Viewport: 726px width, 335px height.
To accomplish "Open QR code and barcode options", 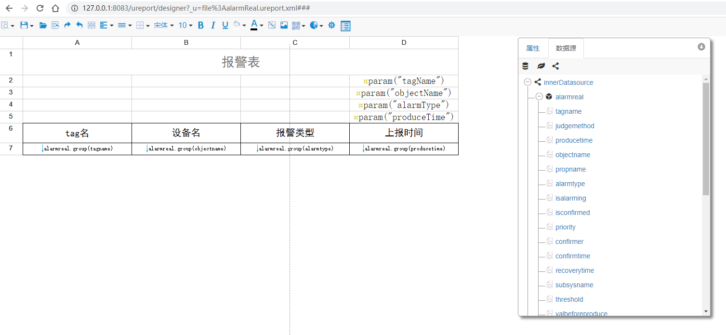I will pos(299,26).
